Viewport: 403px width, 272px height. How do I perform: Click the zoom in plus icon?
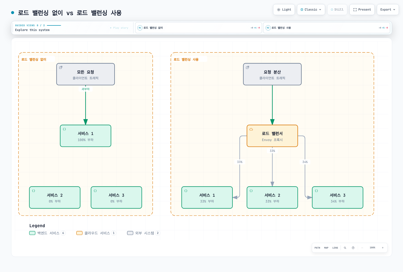point(383,248)
